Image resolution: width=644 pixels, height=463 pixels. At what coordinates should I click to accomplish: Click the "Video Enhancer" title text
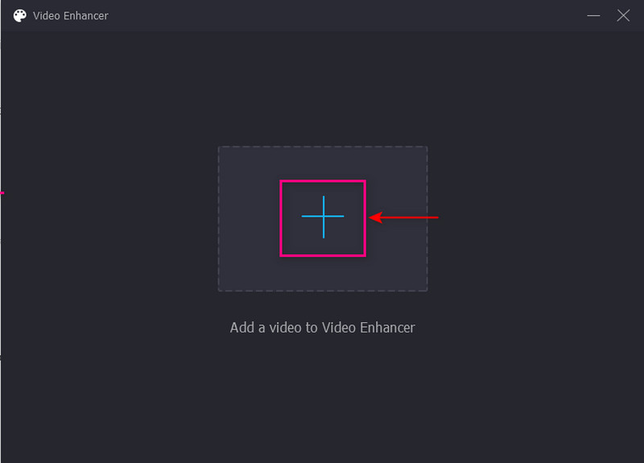pyautogui.click(x=71, y=15)
